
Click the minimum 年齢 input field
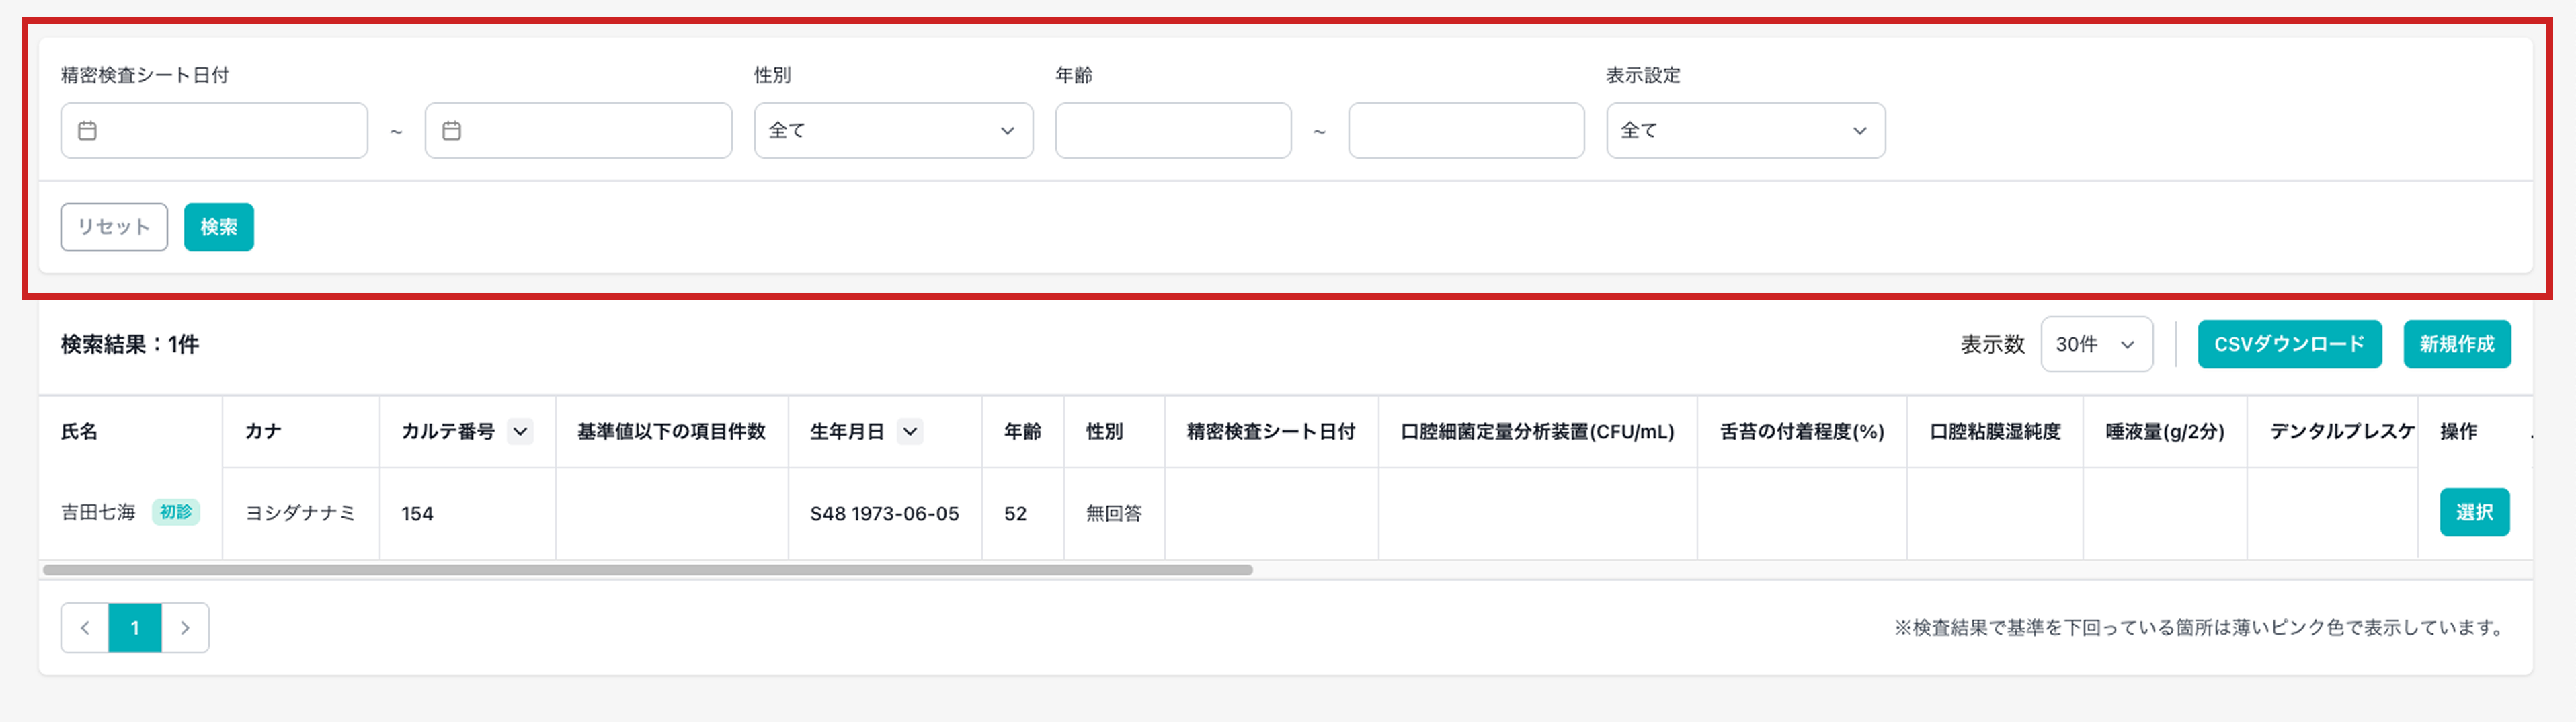click(x=1173, y=130)
